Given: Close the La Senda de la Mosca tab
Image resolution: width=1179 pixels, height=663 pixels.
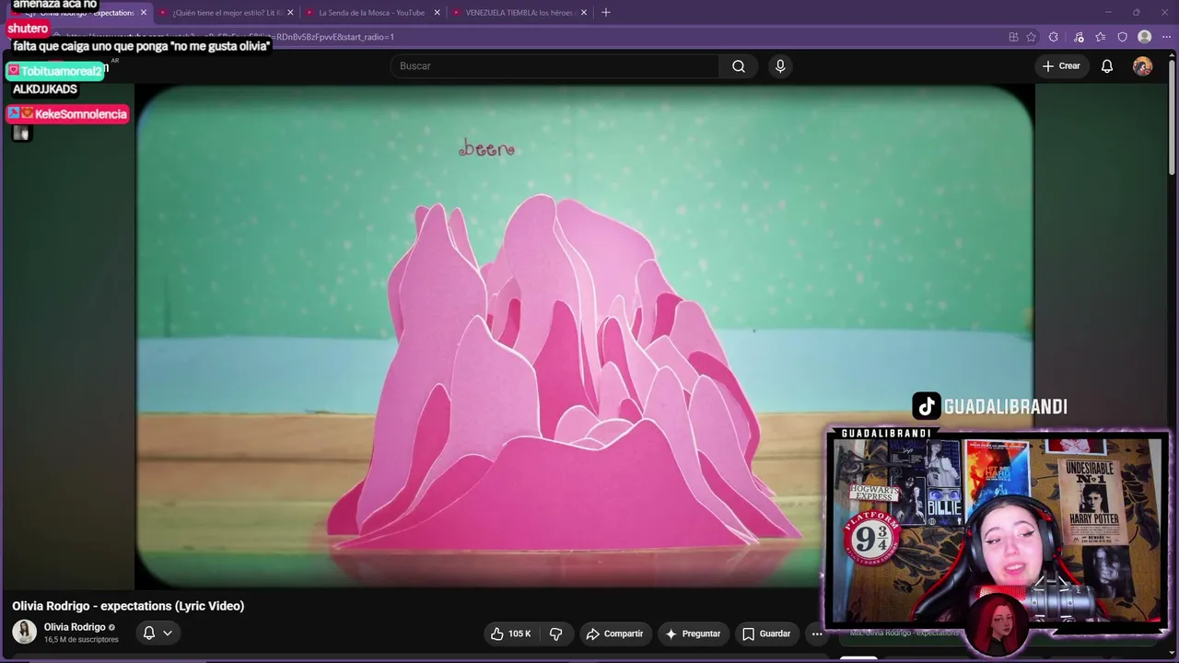Looking at the screenshot, I should 437,13.
